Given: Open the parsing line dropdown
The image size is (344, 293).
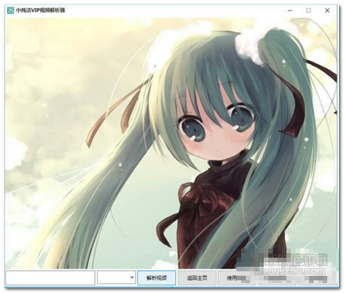Looking at the screenshot, I should pos(116,277).
